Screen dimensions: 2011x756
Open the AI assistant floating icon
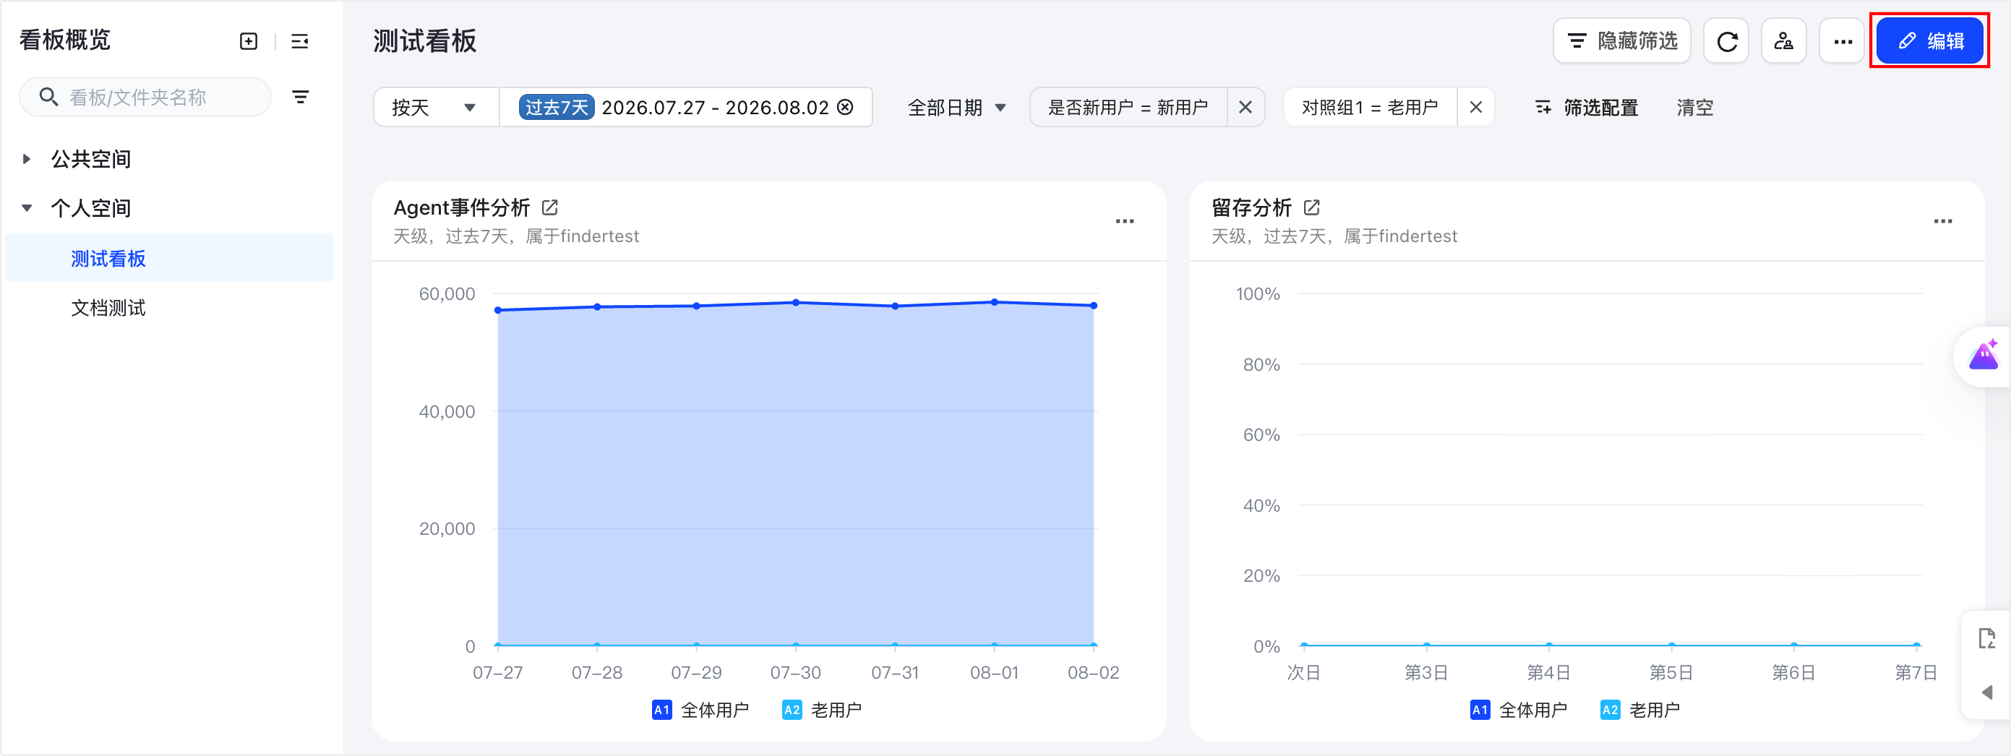[x=1984, y=356]
